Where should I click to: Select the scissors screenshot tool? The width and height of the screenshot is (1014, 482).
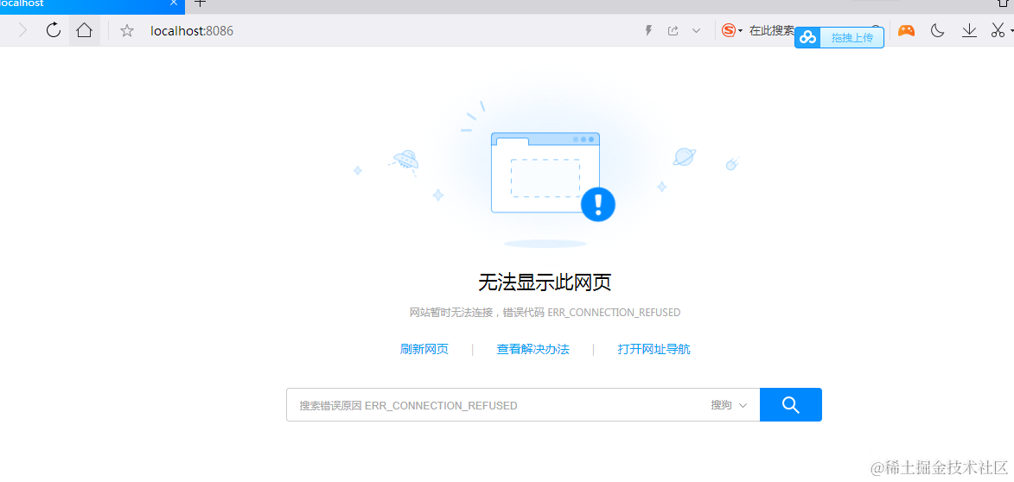[998, 30]
